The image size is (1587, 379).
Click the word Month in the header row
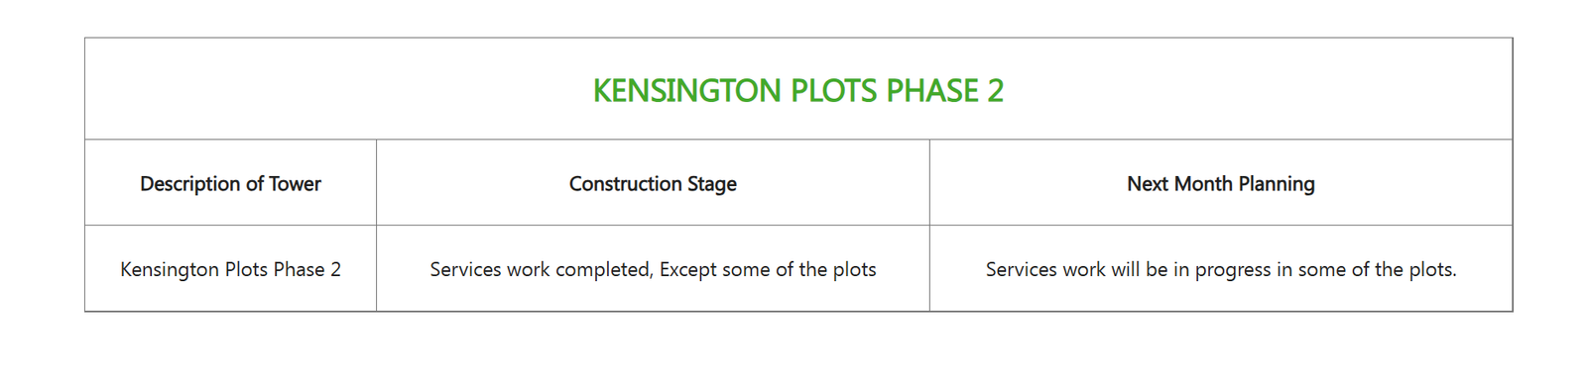1203,184
